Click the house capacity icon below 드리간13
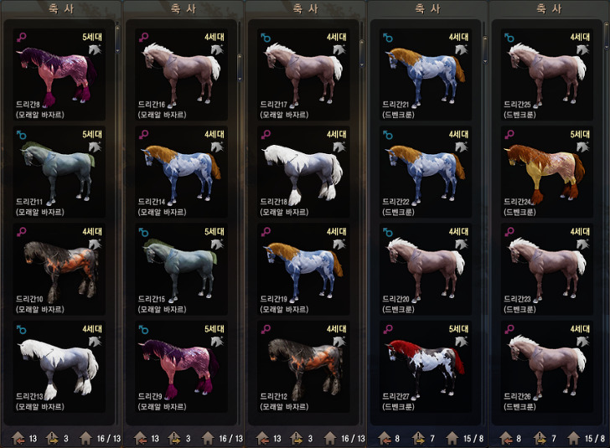Viewport: 610px width, 448px height. [86, 438]
